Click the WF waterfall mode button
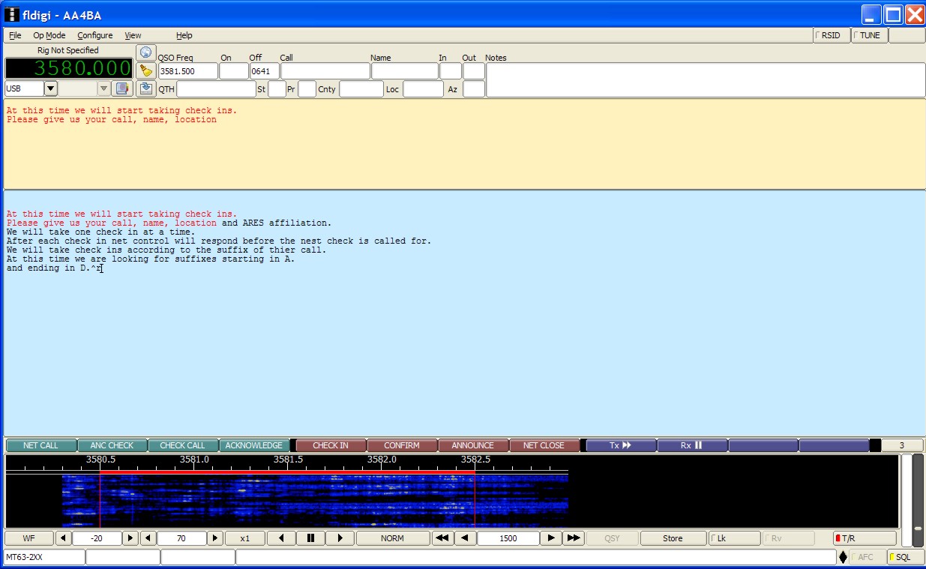The width and height of the screenshot is (926, 569). point(28,538)
